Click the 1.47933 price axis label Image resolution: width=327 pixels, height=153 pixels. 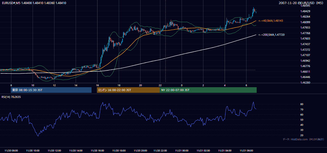pos(306,28)
